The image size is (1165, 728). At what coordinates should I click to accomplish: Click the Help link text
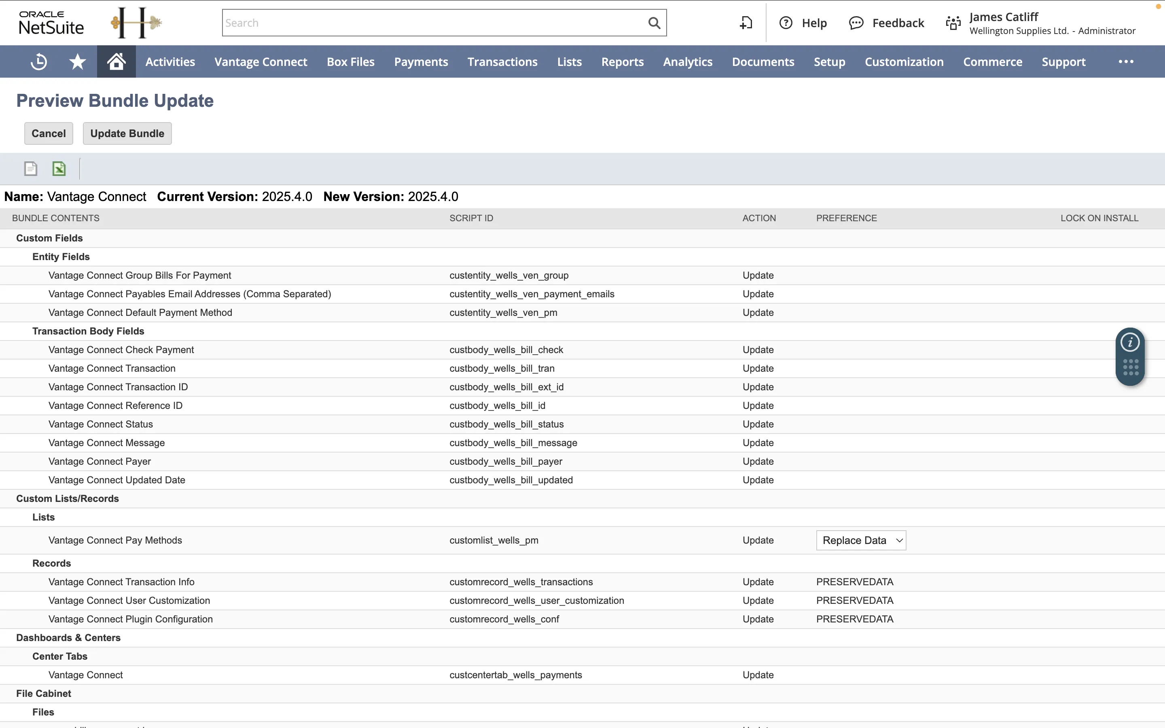click(x=814, y=23)
